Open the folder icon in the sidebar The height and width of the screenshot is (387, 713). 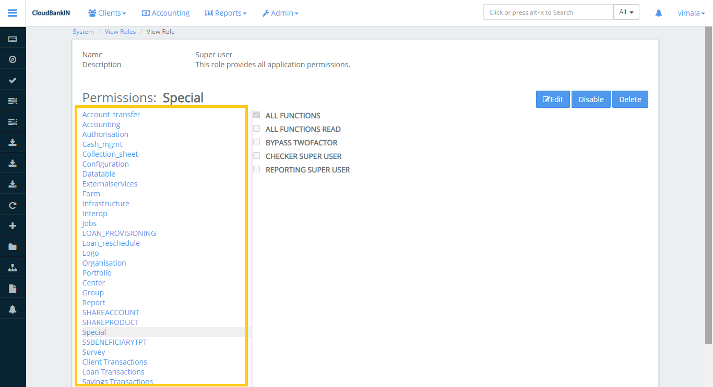coord(13,246)
